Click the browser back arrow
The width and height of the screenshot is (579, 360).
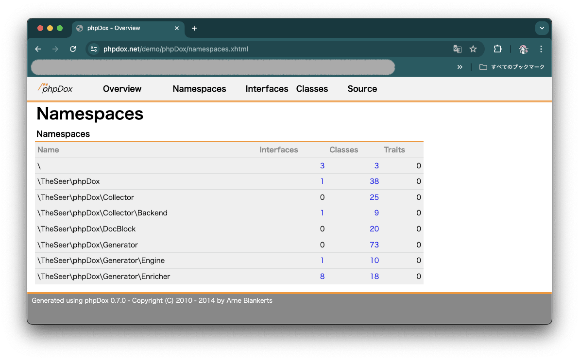[x=38, y=49]
